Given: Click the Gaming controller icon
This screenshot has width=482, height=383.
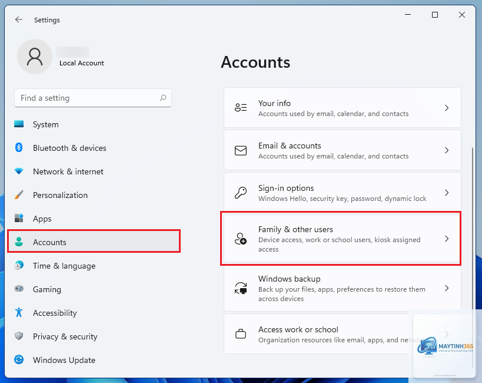Looking at the screenshot, I should click(x=19, y=289).
